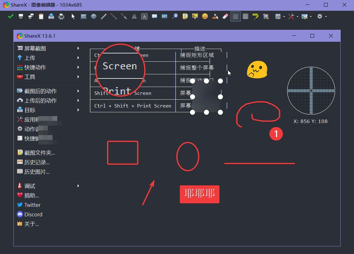Open the image effects dropdown
354x254 pixels.
pos(307,16)
